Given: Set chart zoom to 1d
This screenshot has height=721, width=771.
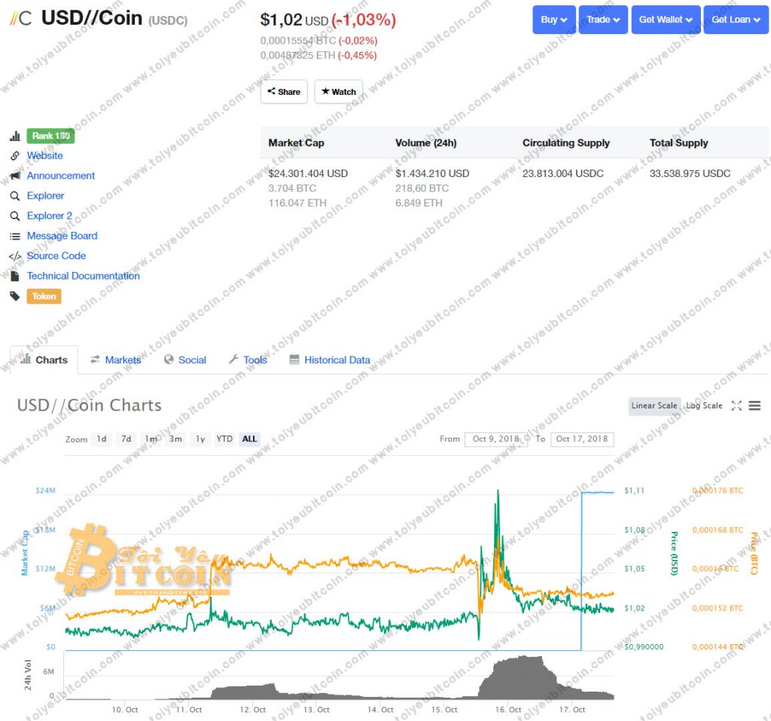Looking at the screenshot, I should 102,439.
